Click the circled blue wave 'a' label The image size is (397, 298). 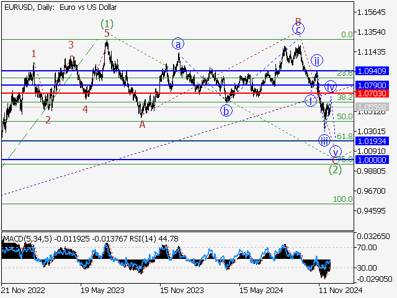pyautogui.click(x=178, y=43)
